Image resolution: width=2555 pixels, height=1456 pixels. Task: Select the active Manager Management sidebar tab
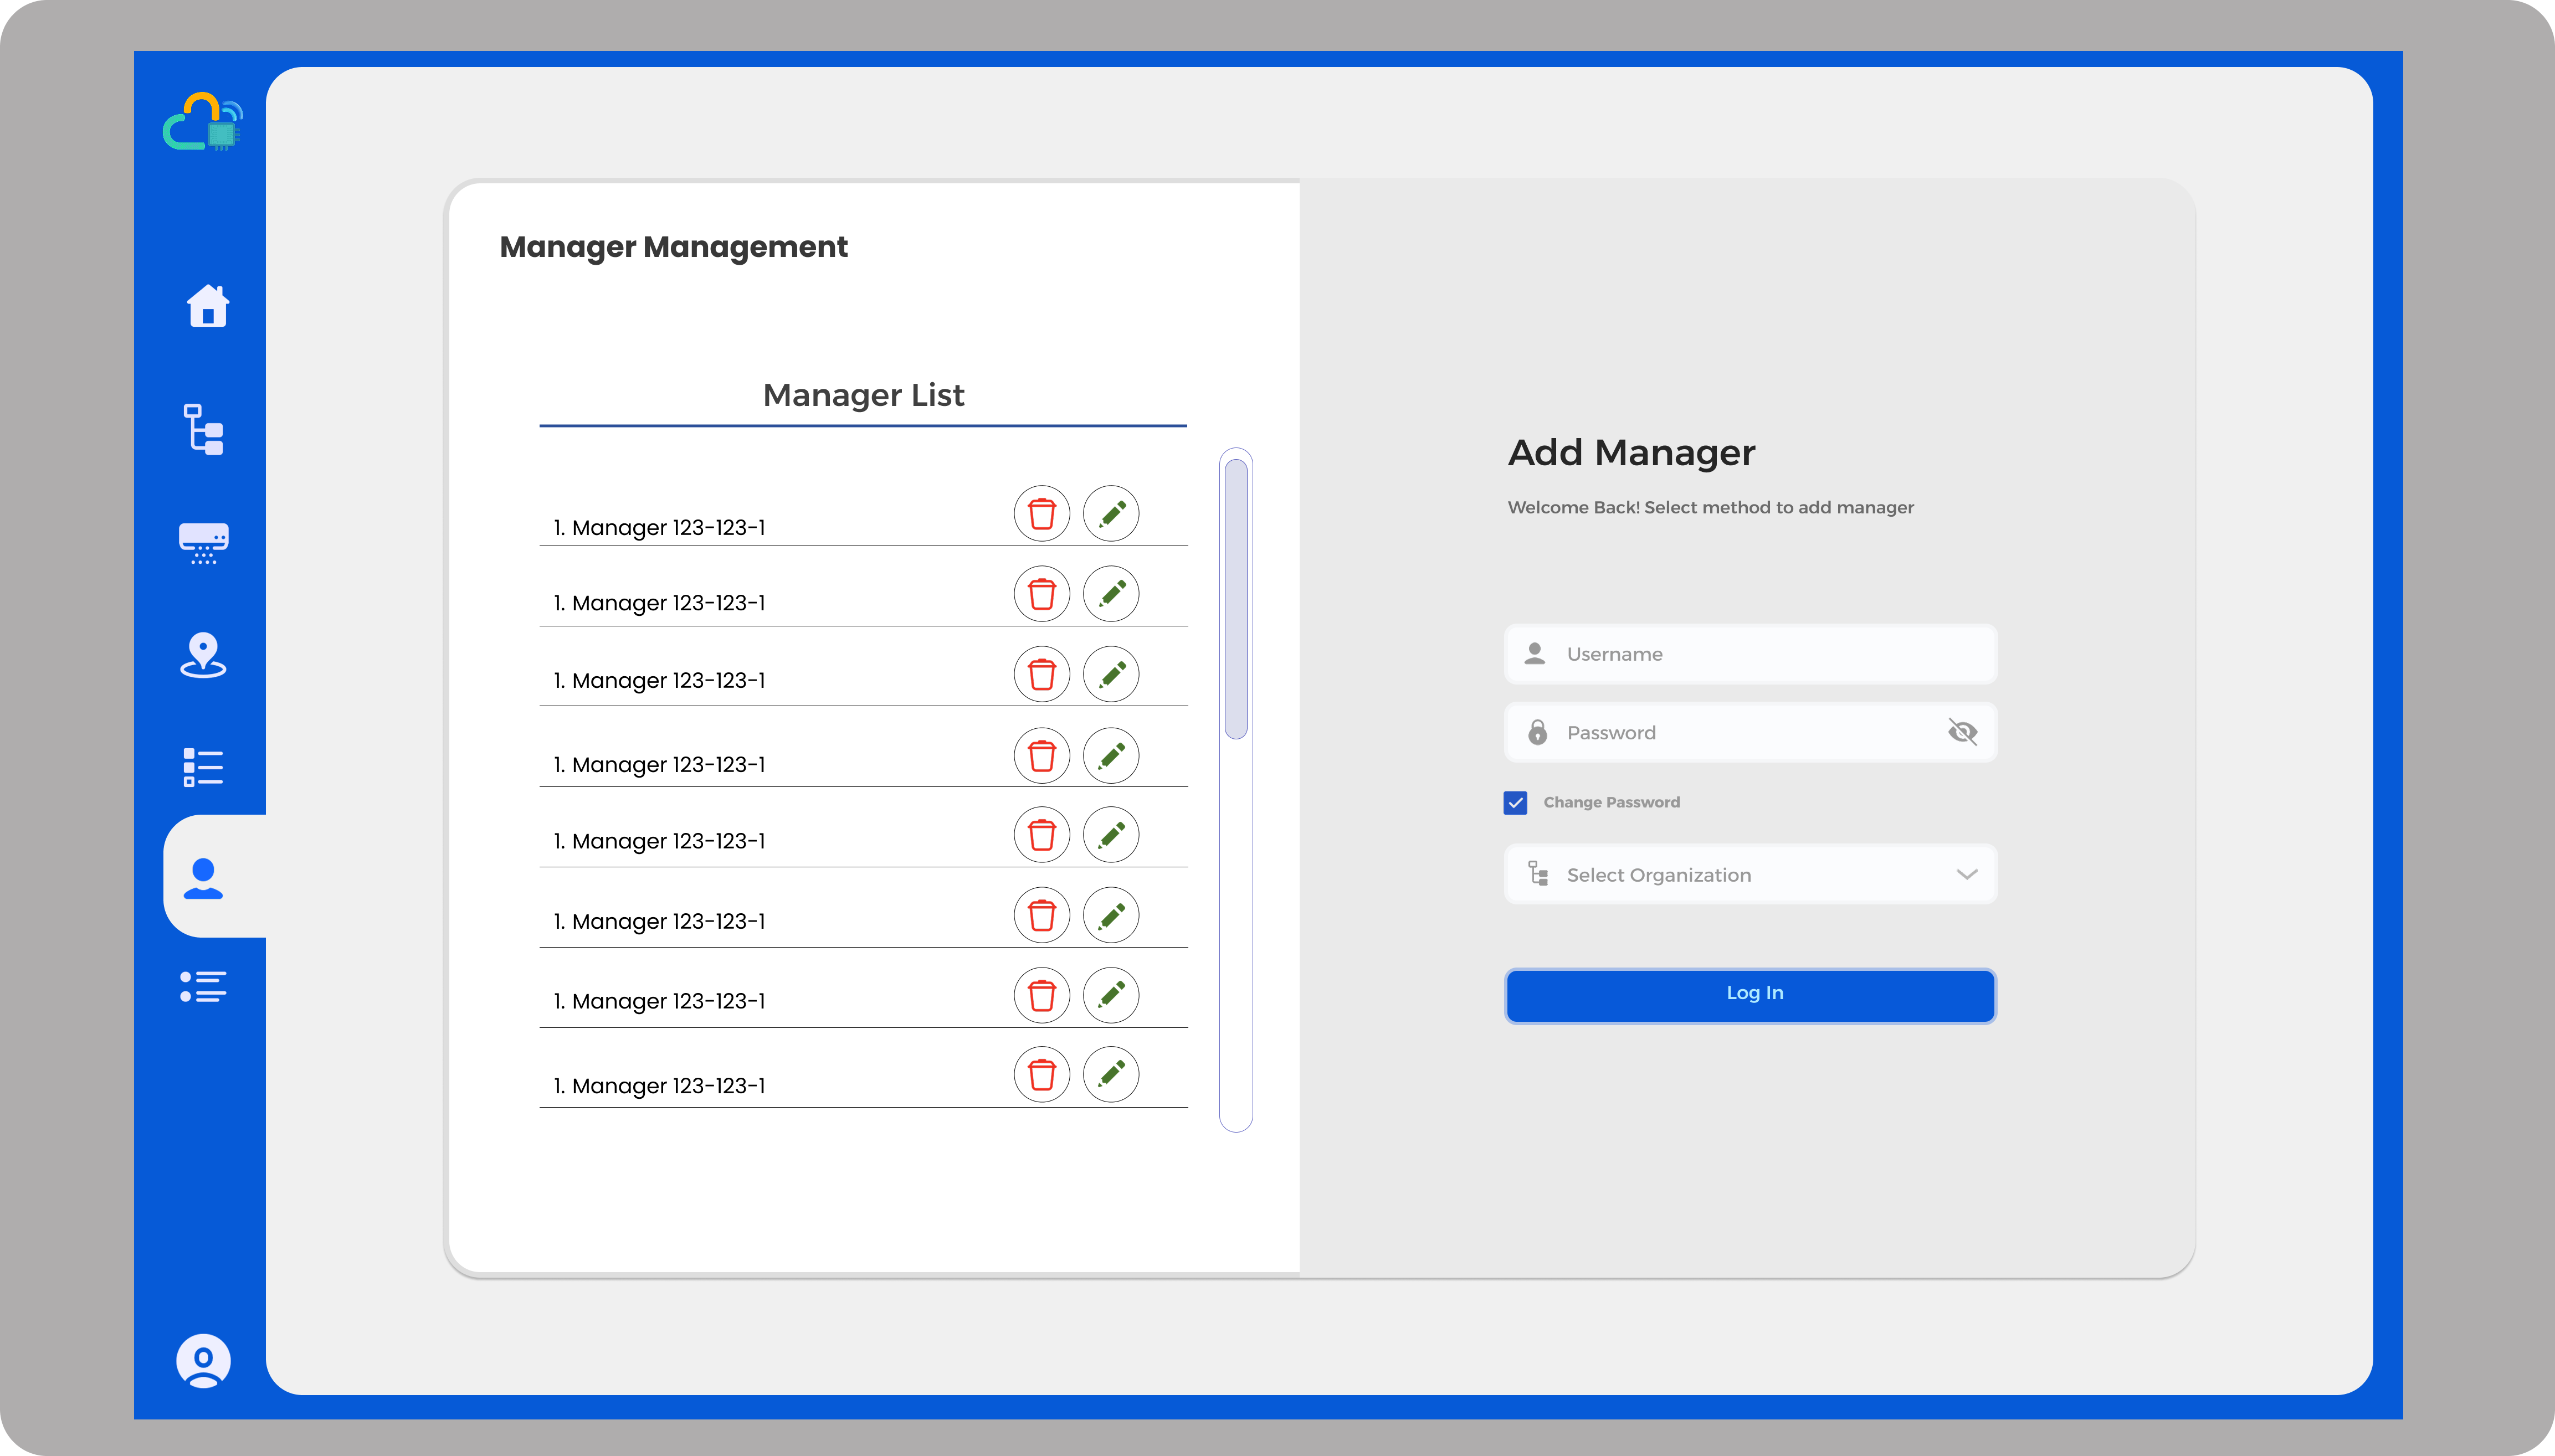click(204, 878)
